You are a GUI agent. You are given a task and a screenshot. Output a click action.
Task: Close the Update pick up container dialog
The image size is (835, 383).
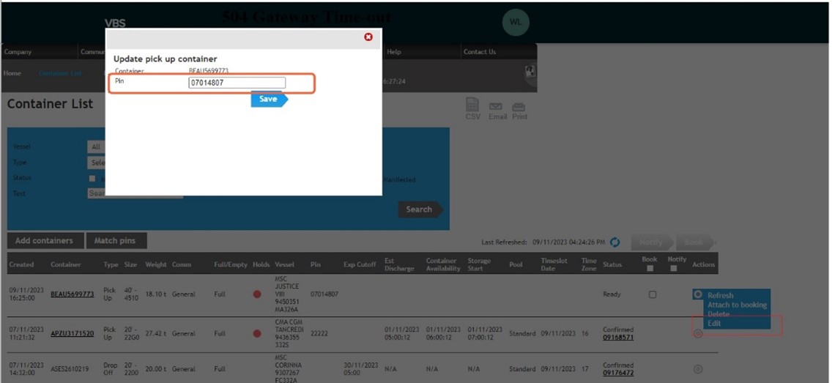368,37
